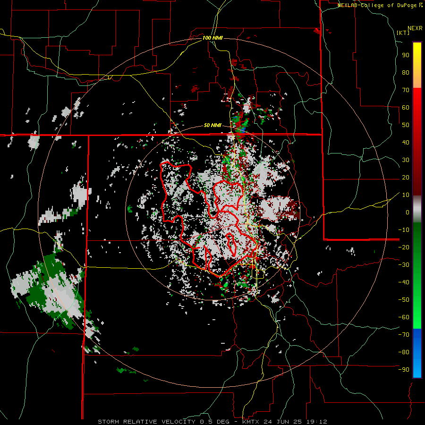
Task: Select the -60 value on the velocity scale
Action: click(x=404, y=317)
